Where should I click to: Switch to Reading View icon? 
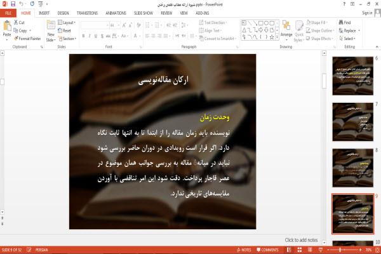pos(310,250)
